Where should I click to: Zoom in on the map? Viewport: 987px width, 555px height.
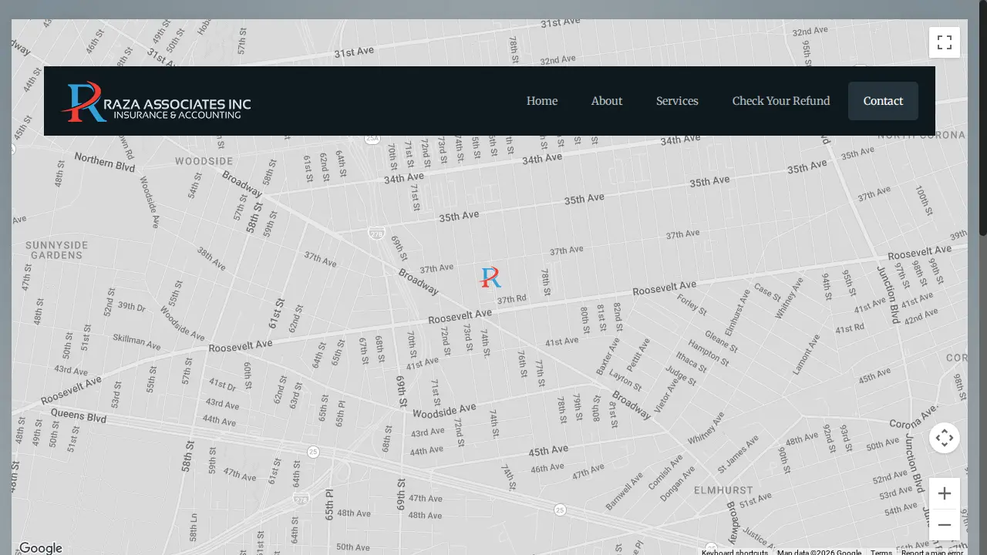pyautogui.click(x=945, y=493)
